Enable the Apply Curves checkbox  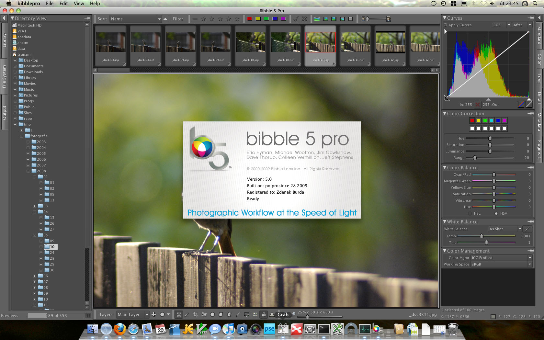pos(446,25)
